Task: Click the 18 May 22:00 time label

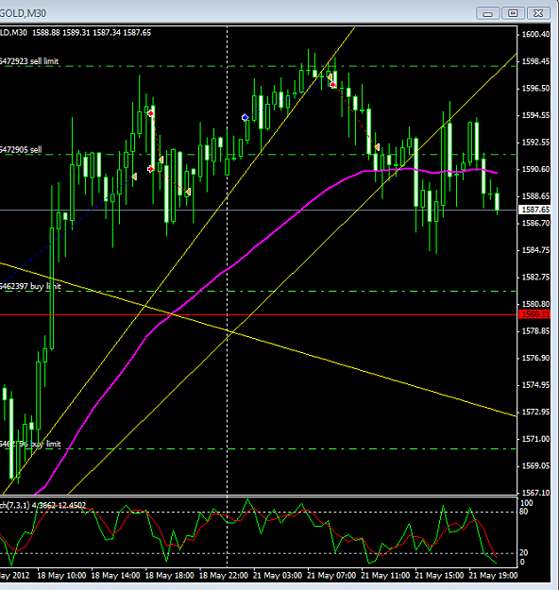Action: click(224, 576)
